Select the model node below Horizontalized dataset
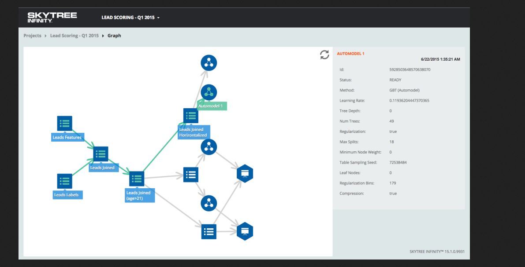The height and width of the screenshot is (267, 525). tap(209, 147)
